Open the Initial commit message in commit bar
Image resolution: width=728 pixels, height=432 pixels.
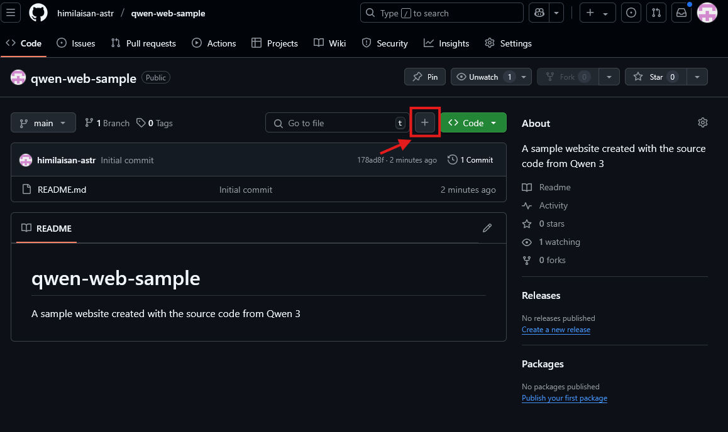coord(127,160)
